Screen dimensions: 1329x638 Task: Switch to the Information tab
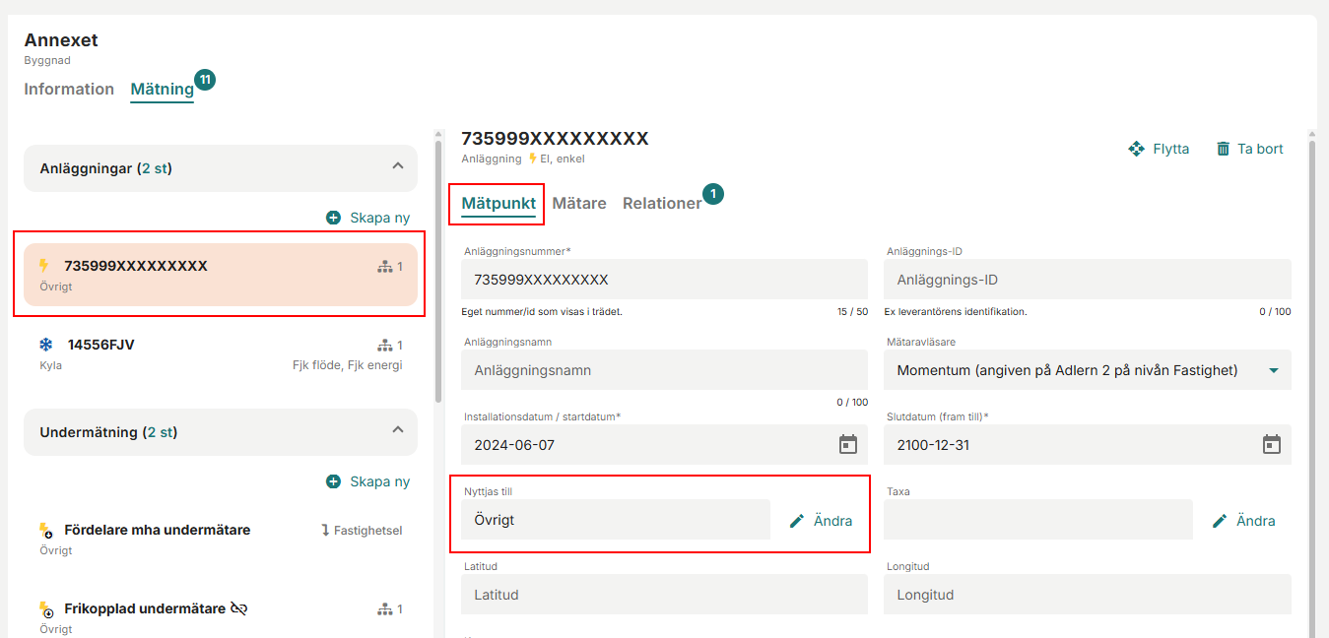[69, 89]
